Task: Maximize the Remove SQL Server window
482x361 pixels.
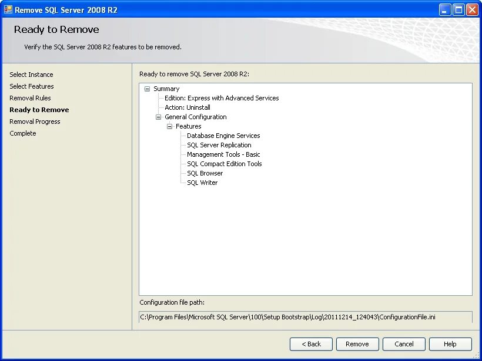Action: (x=458, y=10)
